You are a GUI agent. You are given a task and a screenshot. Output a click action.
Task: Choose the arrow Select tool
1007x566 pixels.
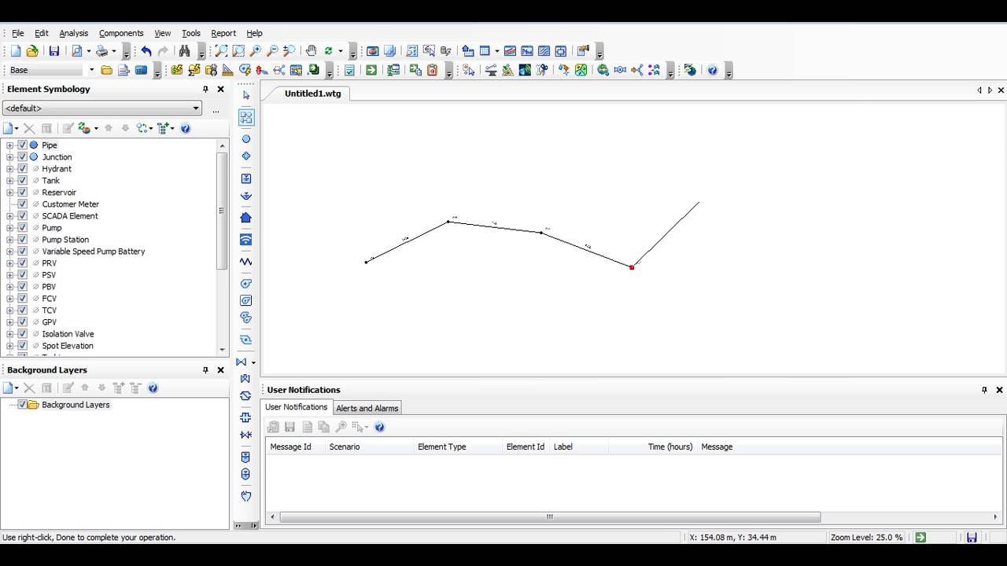246,95
